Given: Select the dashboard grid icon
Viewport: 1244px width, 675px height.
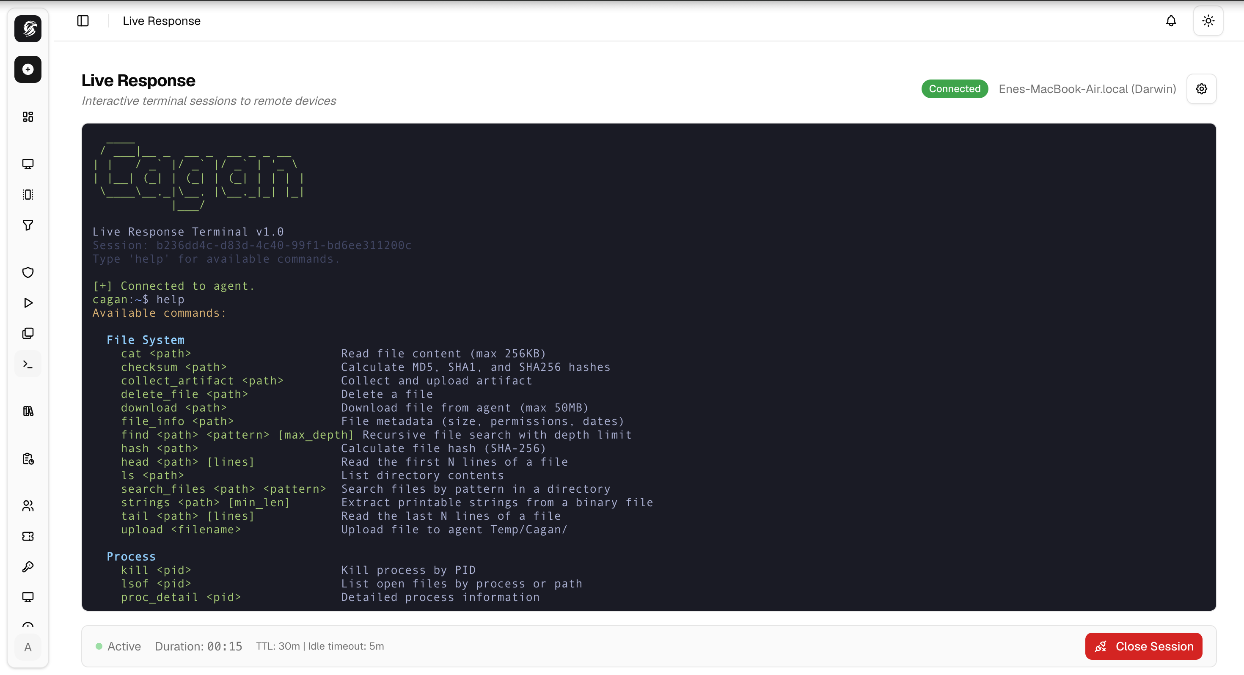Looking at the screenshot, I should [28, 116].
